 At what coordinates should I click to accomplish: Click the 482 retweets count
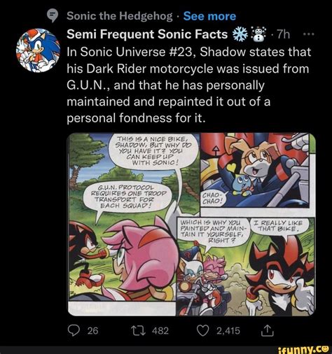[160, 331]
